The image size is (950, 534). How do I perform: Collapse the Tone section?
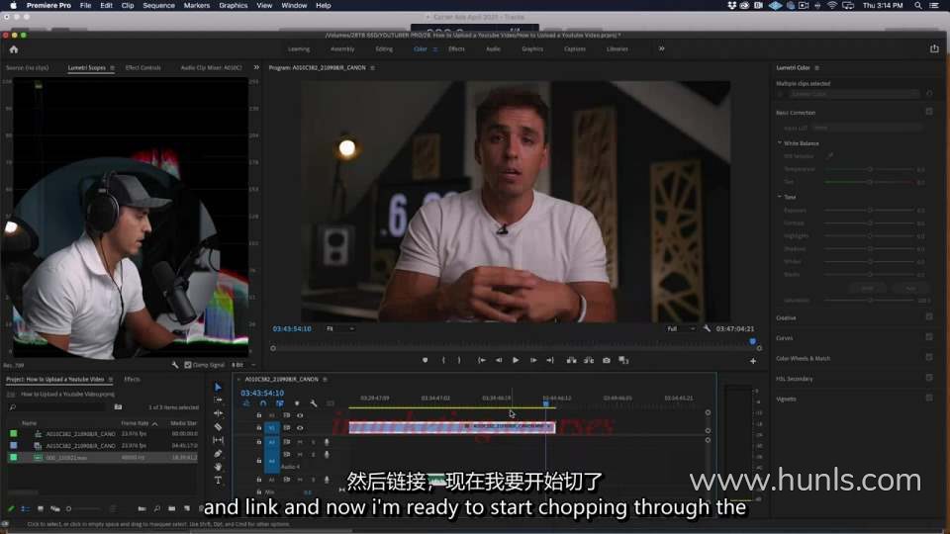click(x=780, y=197)
